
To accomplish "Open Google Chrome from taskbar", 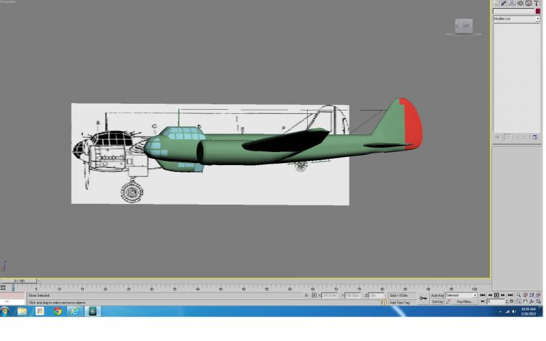I will tap(57, 312).
